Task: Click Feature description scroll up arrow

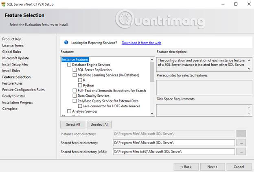Action: pyautogui.click(x=249, y=60)
